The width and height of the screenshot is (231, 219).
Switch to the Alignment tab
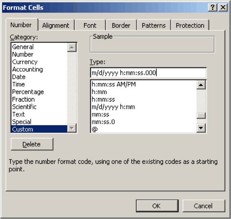56,25
